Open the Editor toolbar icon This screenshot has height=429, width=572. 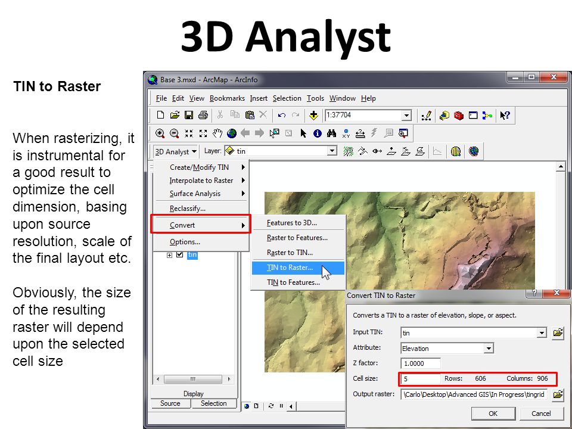click(426, 116)
